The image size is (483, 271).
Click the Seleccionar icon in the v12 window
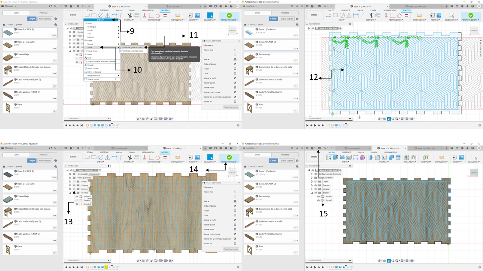click(210, 157)
